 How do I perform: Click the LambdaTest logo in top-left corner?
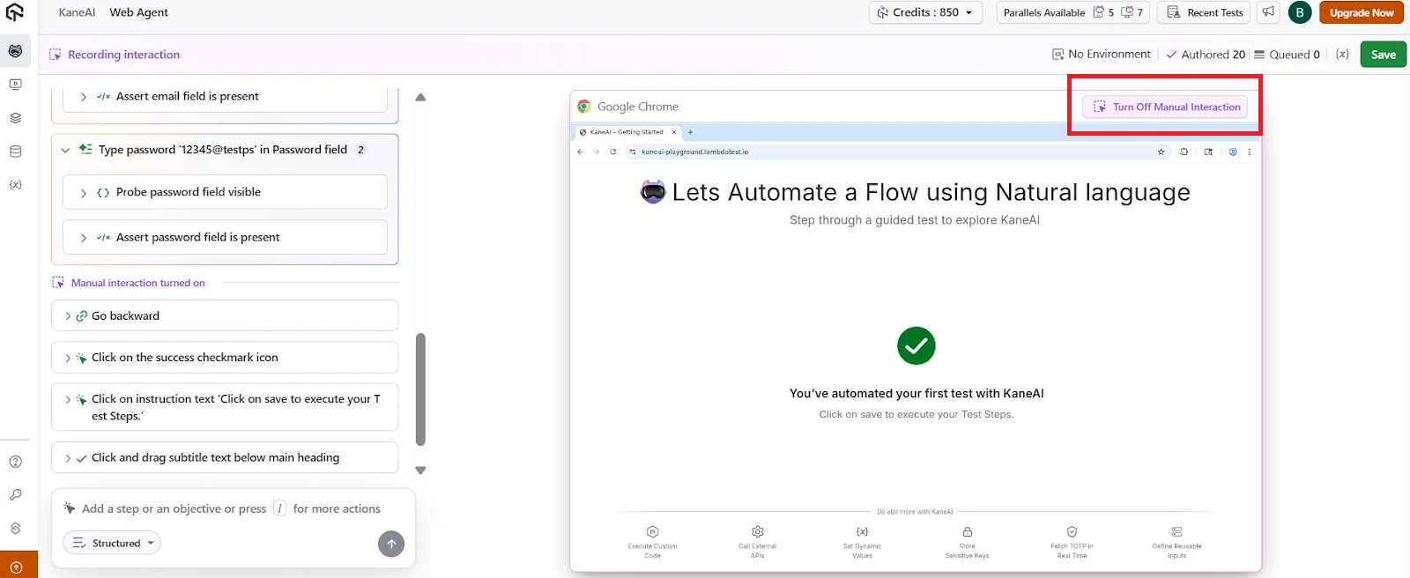pos(15,12)
